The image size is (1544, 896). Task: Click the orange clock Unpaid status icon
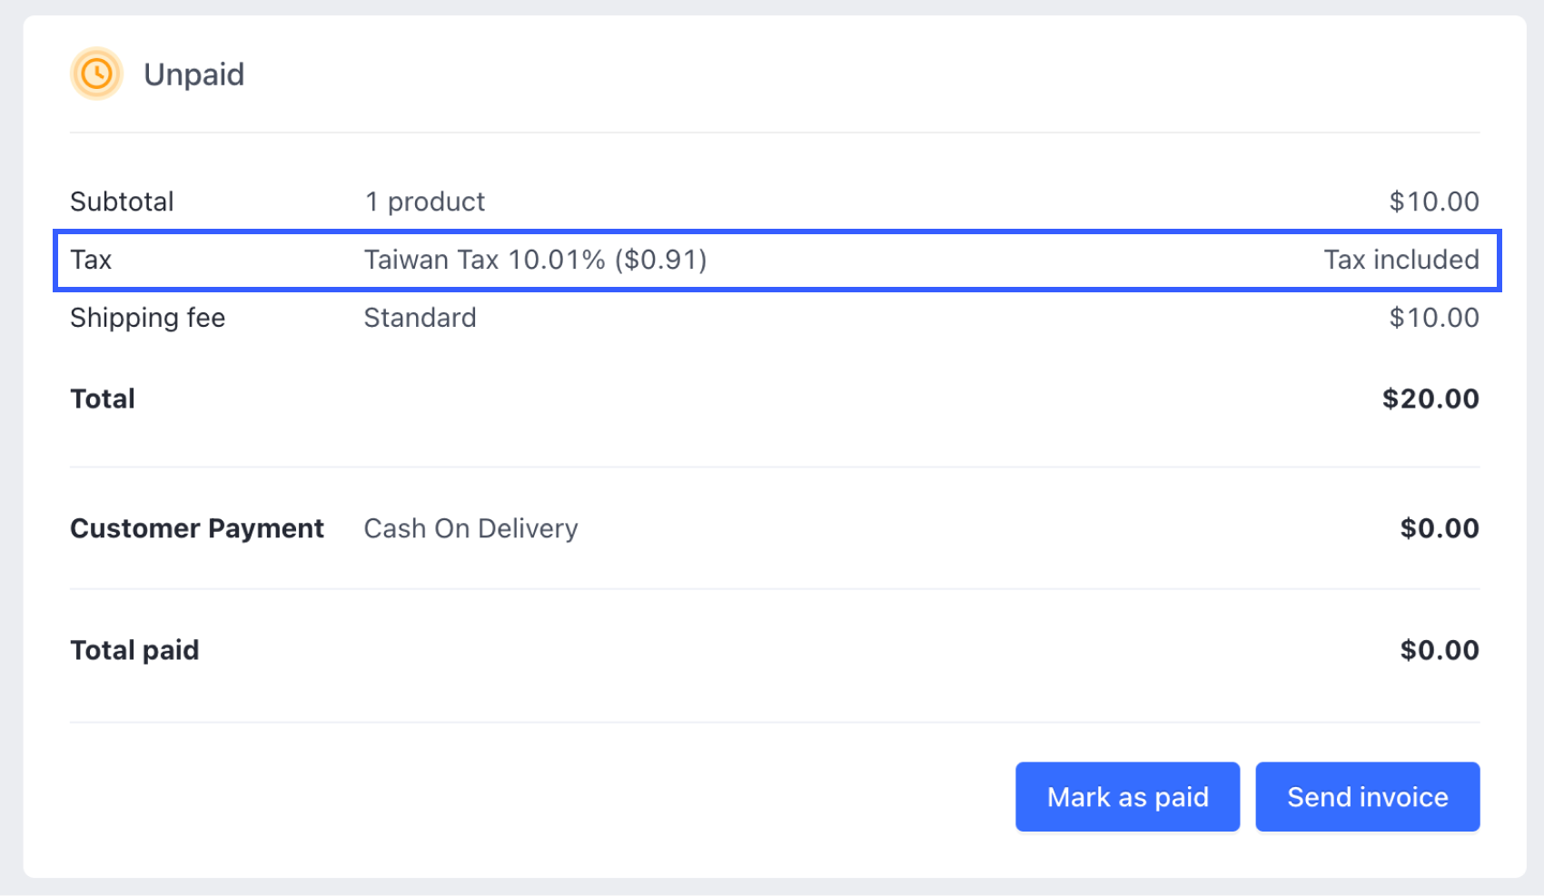pos(96,74)
